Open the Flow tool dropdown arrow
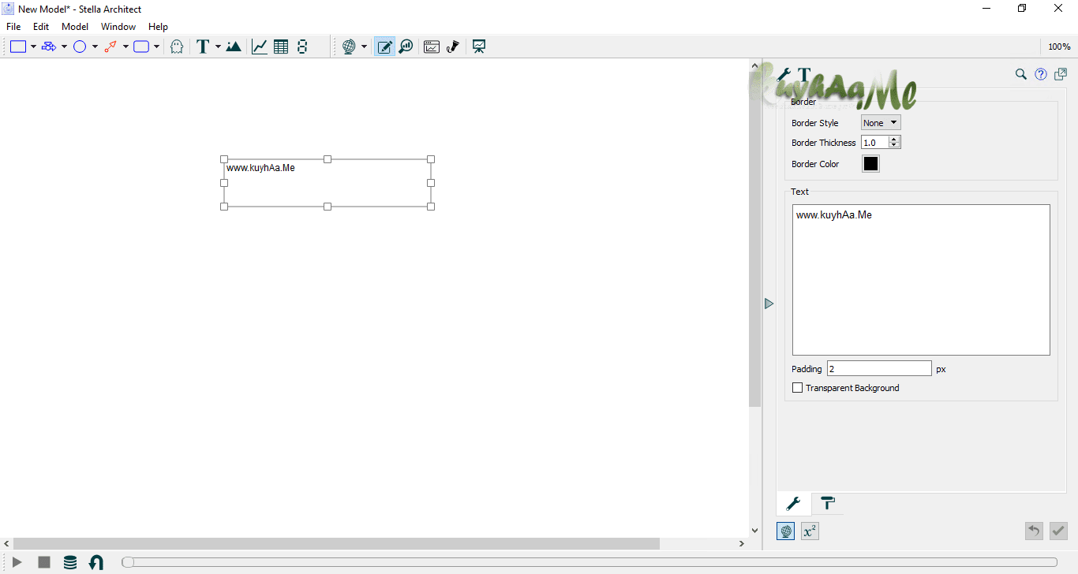The width and height of the screenshot is (1078, 574). pos(64,47)
